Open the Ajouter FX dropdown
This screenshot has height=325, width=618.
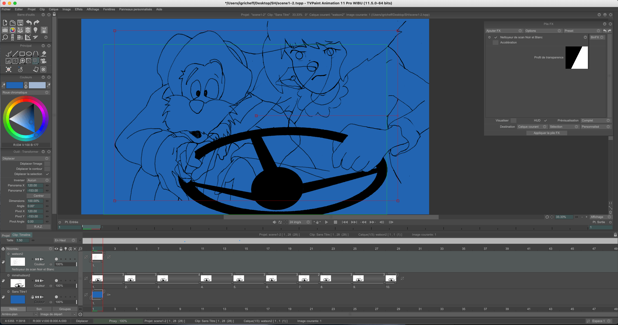point(504,31)
